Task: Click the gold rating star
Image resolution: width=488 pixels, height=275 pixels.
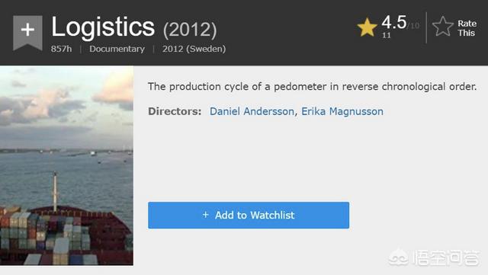Action: 368,27
